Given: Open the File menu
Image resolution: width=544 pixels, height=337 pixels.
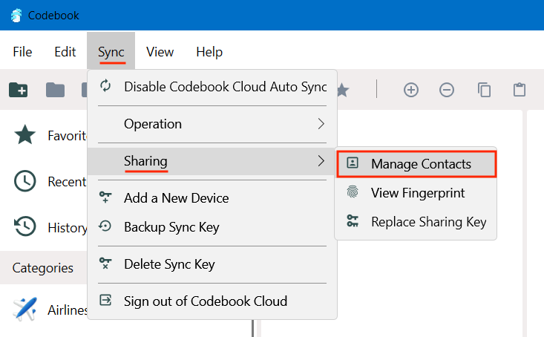Looking at the screenshot, I should pyautogui.click(x=22, y=52).
